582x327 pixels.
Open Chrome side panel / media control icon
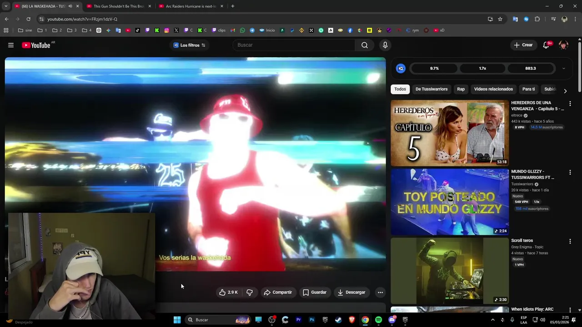point(553,19)
